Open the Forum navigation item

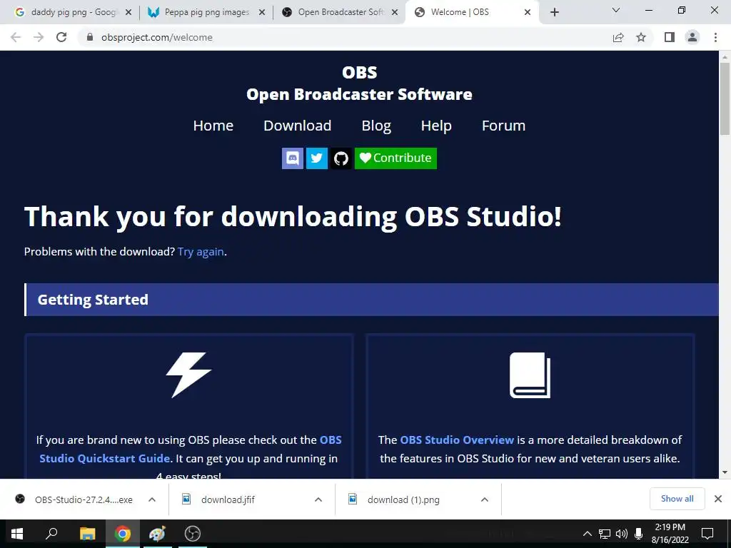(x=503, y=126)
